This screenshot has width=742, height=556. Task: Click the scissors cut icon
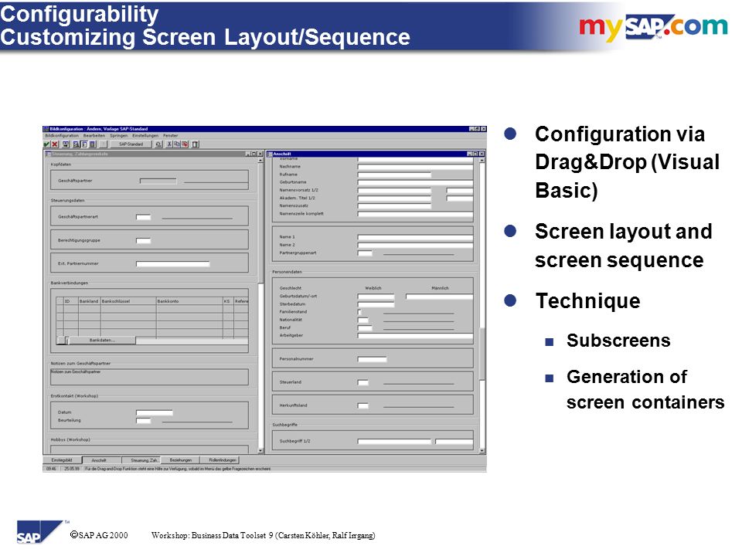tap(169, 144)
